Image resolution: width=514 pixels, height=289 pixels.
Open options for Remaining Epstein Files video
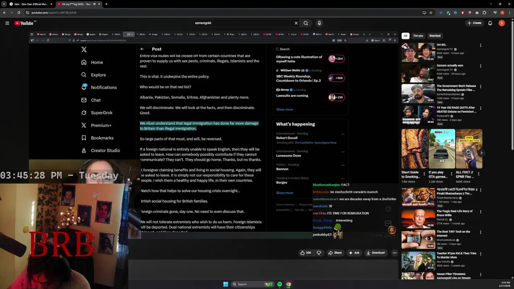point(480,86)
